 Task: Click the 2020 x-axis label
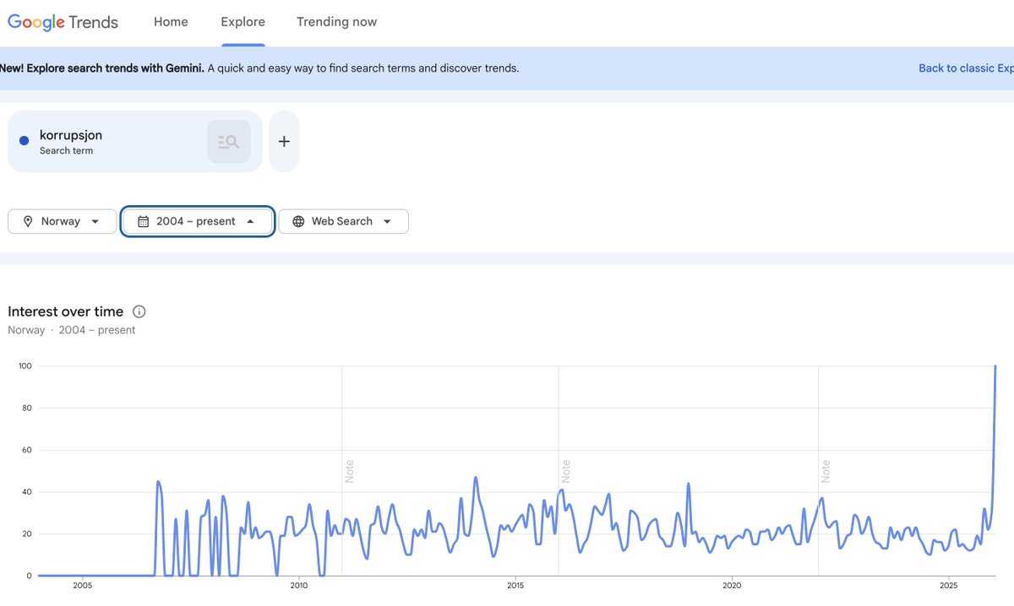(x=732, y=585)
